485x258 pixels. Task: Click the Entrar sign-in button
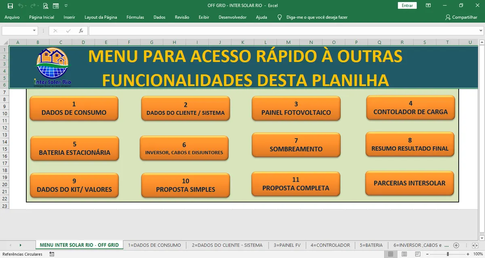pos(407,6)
